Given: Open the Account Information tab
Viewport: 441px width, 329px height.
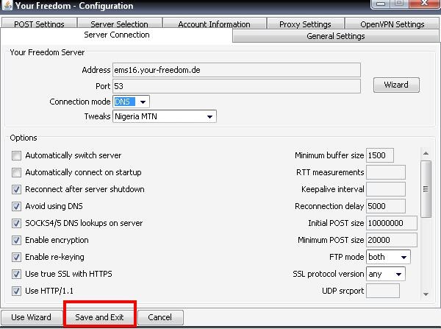Looking at the screenshot, I should (215, 23).
